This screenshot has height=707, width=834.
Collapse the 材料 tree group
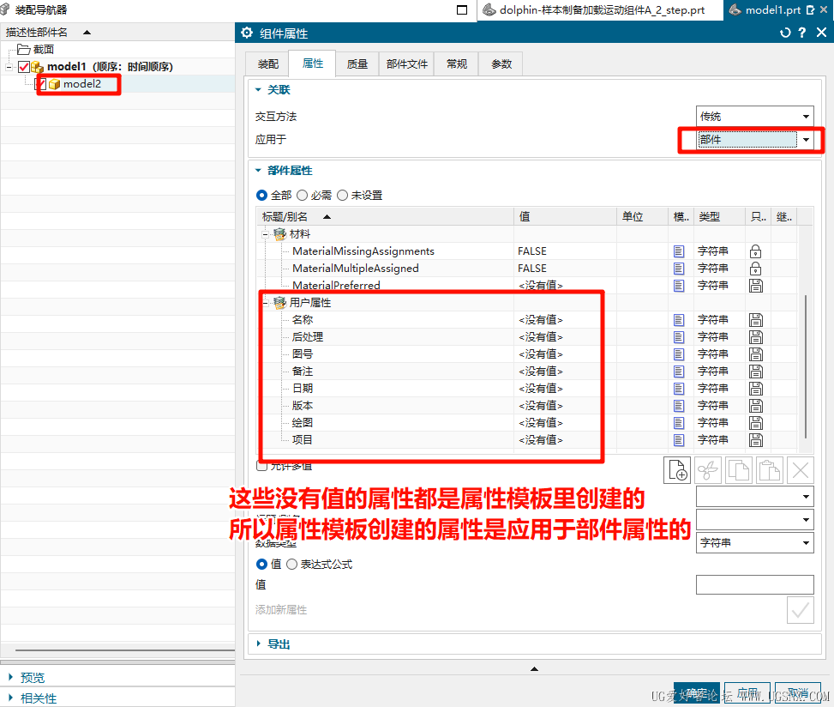(x=265, y=234)
